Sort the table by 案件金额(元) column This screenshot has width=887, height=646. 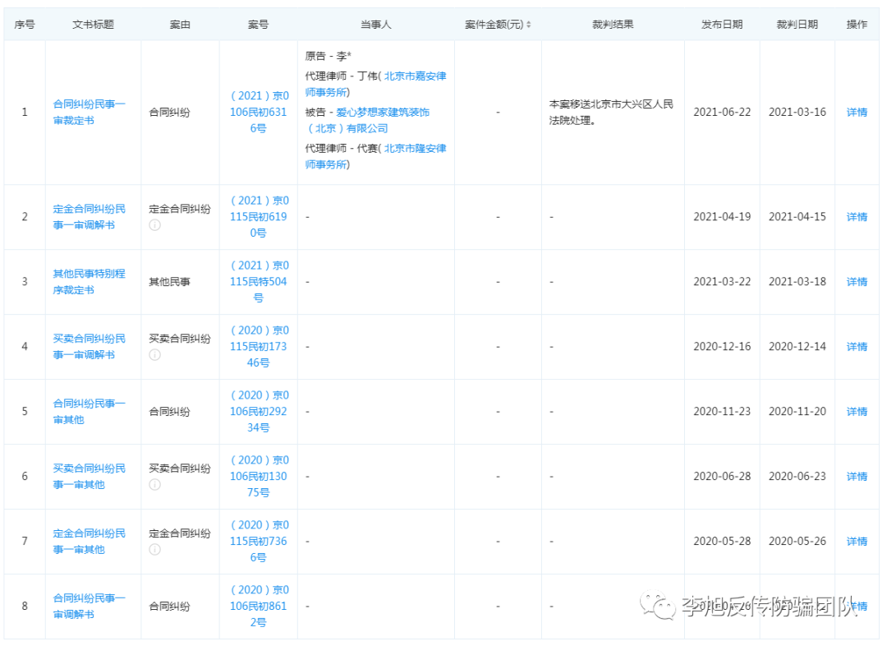pyautogui.click(x=528, y=24)
